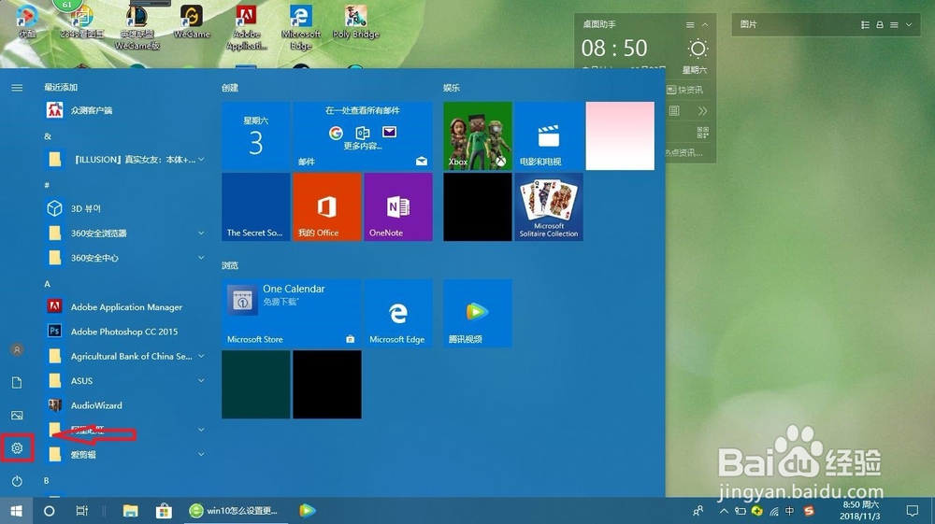Open Cortana search circle on taskbar
Image resolution: width=935 pixels, height=524 pixels.
click(50, 511)
